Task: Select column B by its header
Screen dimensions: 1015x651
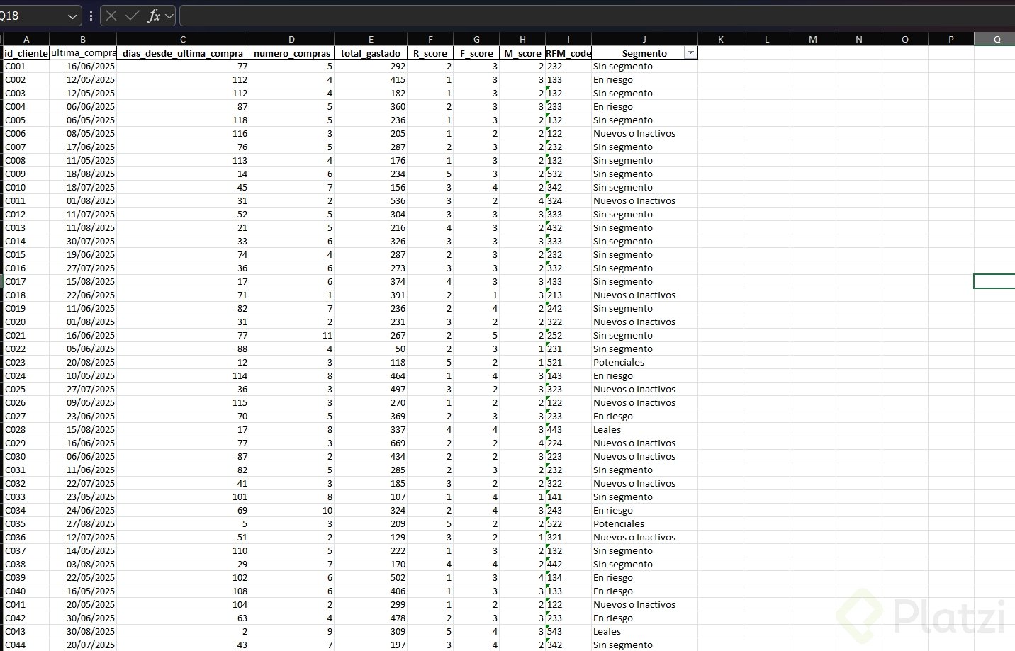Action: coord(83,40)
